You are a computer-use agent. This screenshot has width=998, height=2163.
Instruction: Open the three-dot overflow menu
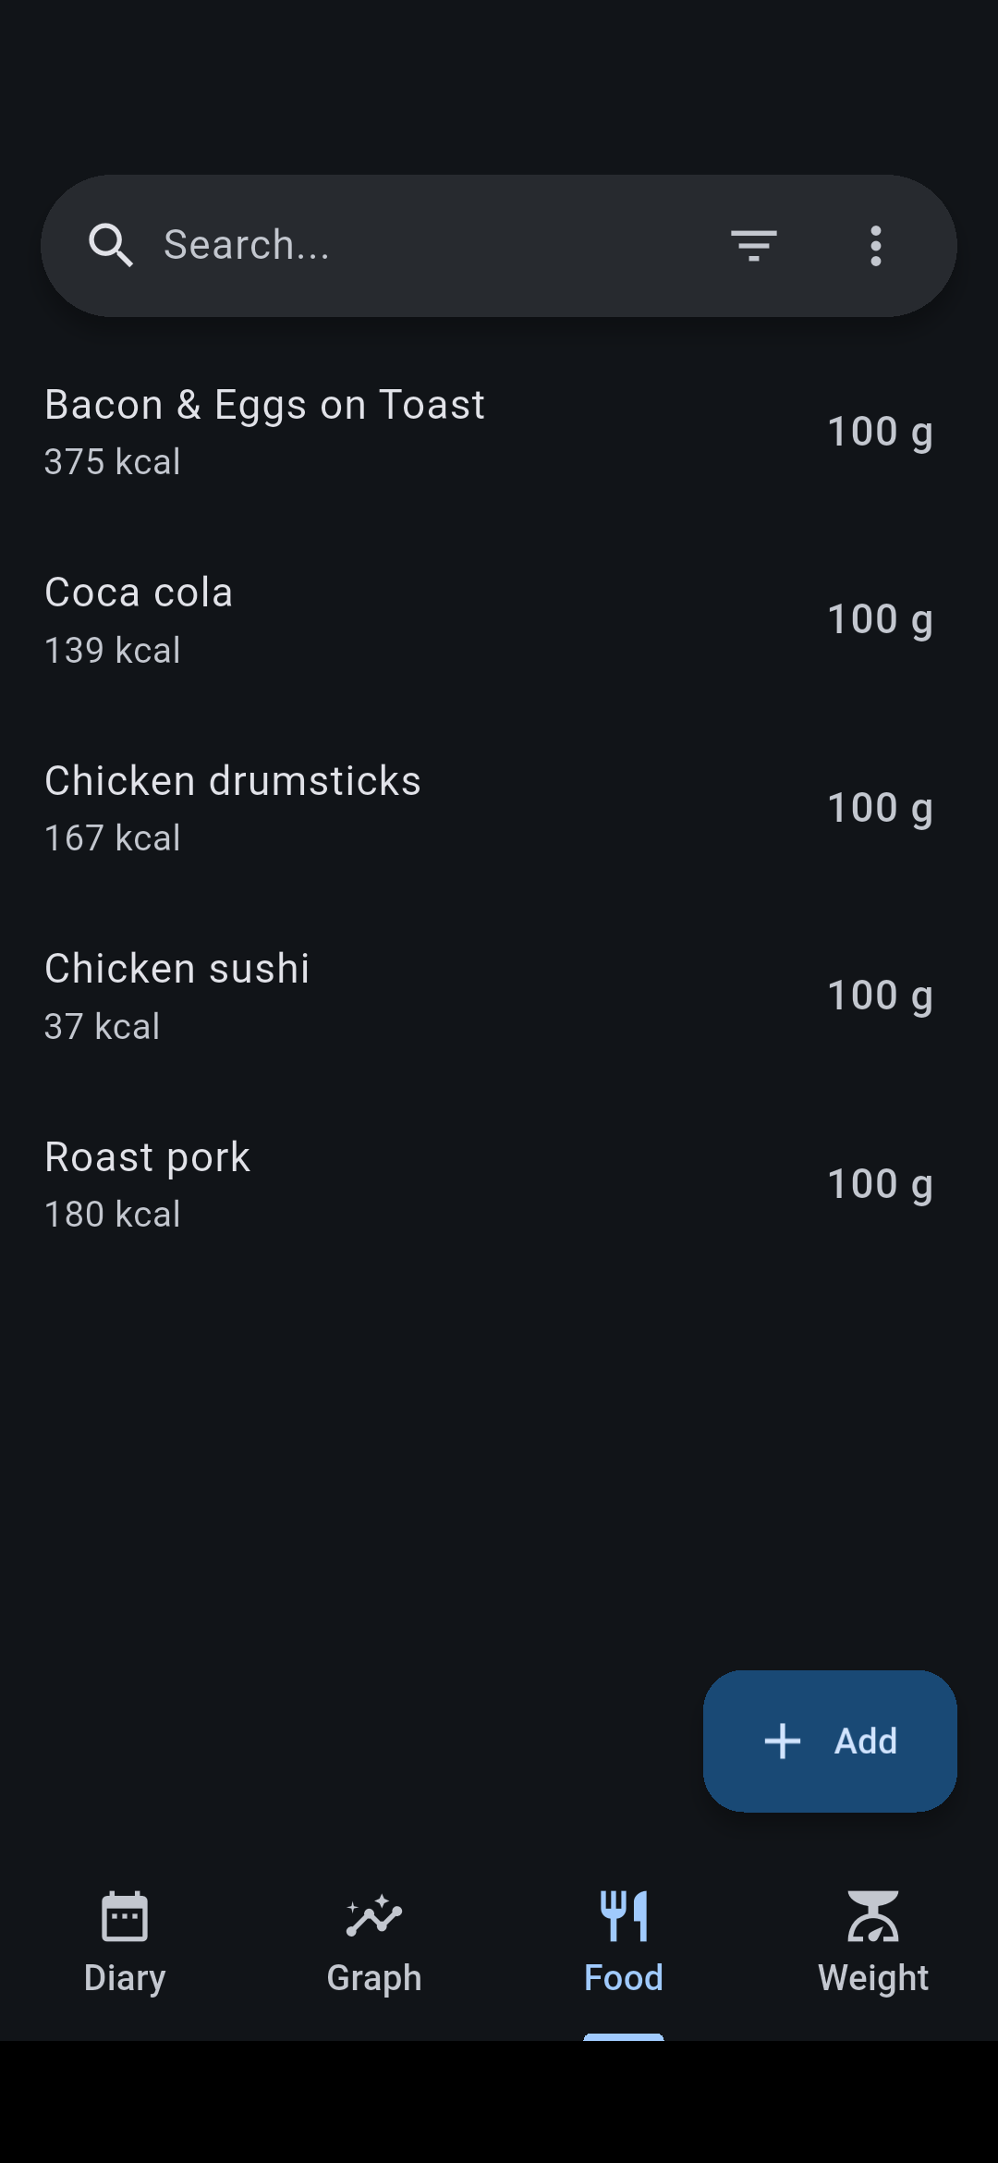(875, 246)
